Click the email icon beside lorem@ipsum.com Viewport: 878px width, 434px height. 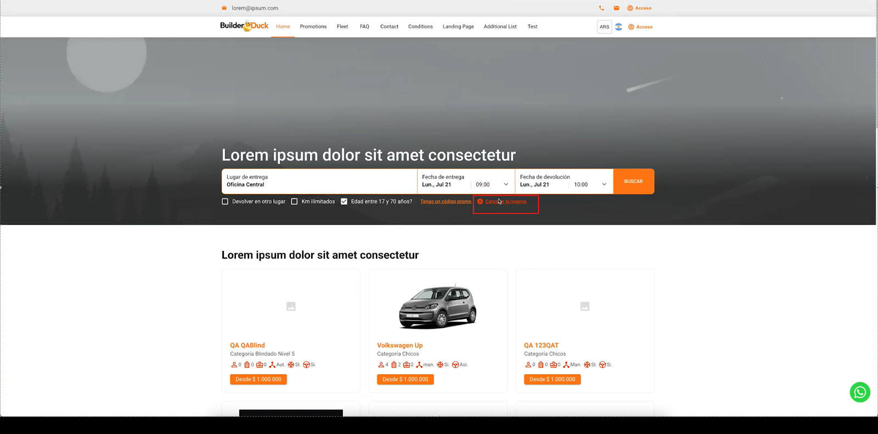224,8
